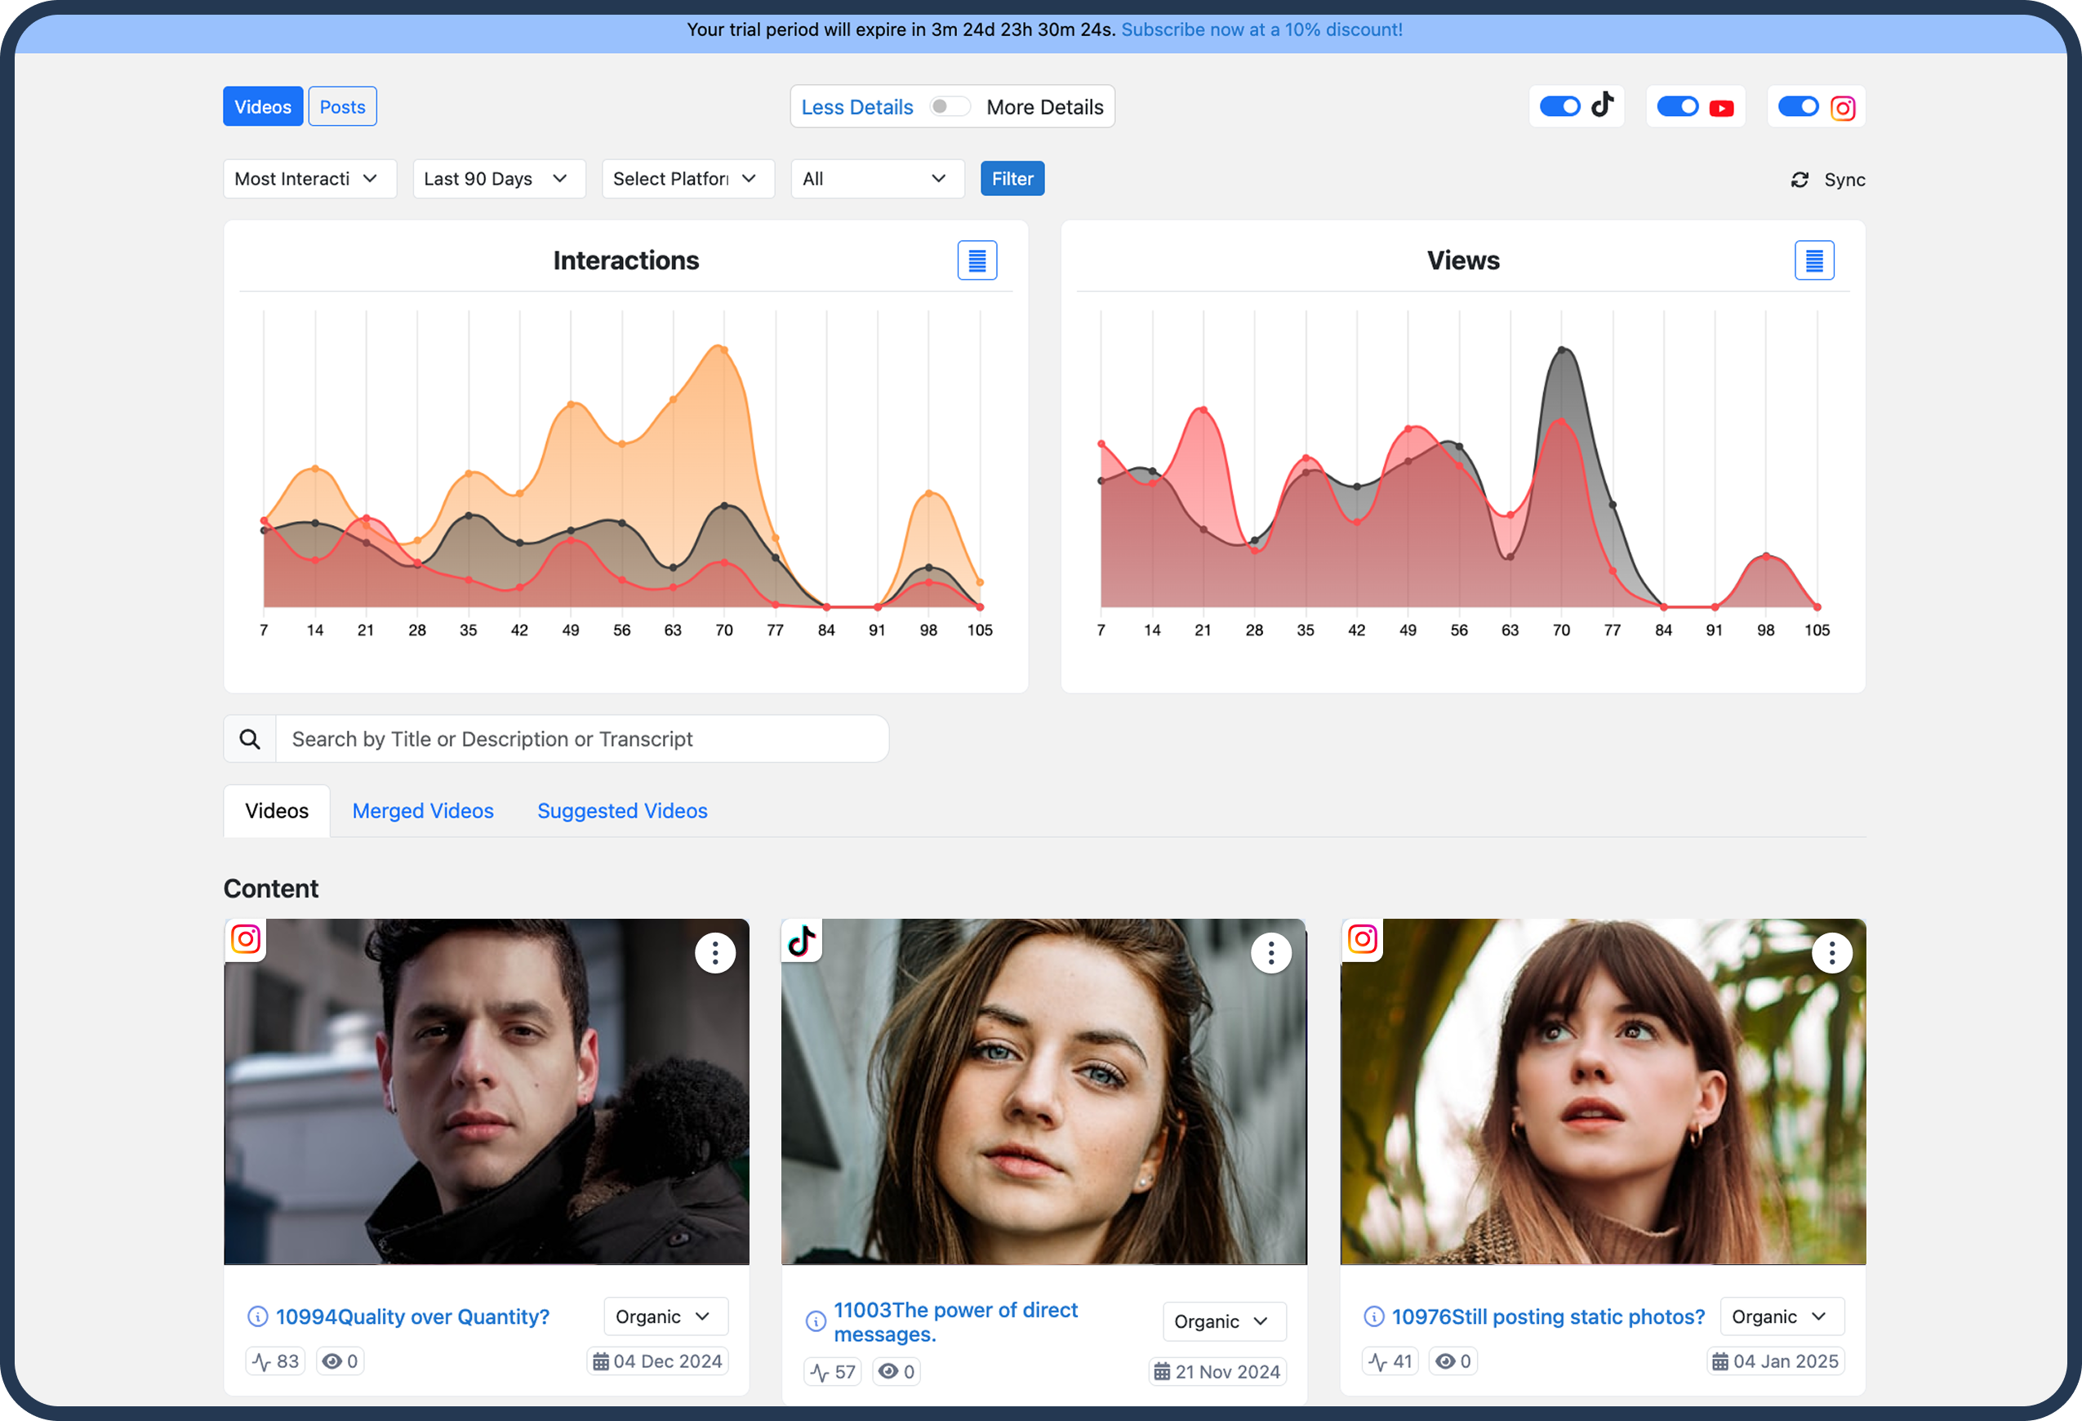
Task: Open Organic dropdown on Quality over Quantity card
Action: coord(665,1316)
